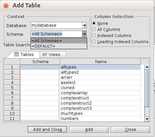155x137 pixels.
Task: Click the Add and Close button
Action: pyautogui.click(x=48, y=130)
